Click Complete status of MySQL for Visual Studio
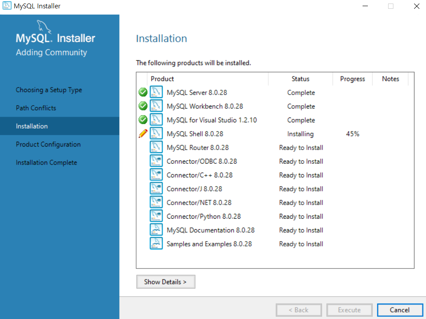The width and height of the screenshot is (426, 319). [x=301, y=120]
